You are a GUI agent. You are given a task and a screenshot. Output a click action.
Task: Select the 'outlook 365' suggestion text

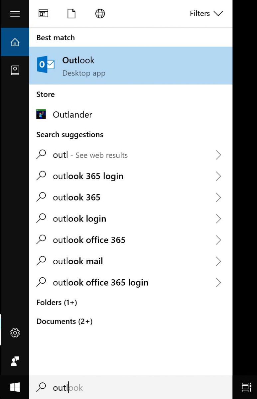[76, 198]
